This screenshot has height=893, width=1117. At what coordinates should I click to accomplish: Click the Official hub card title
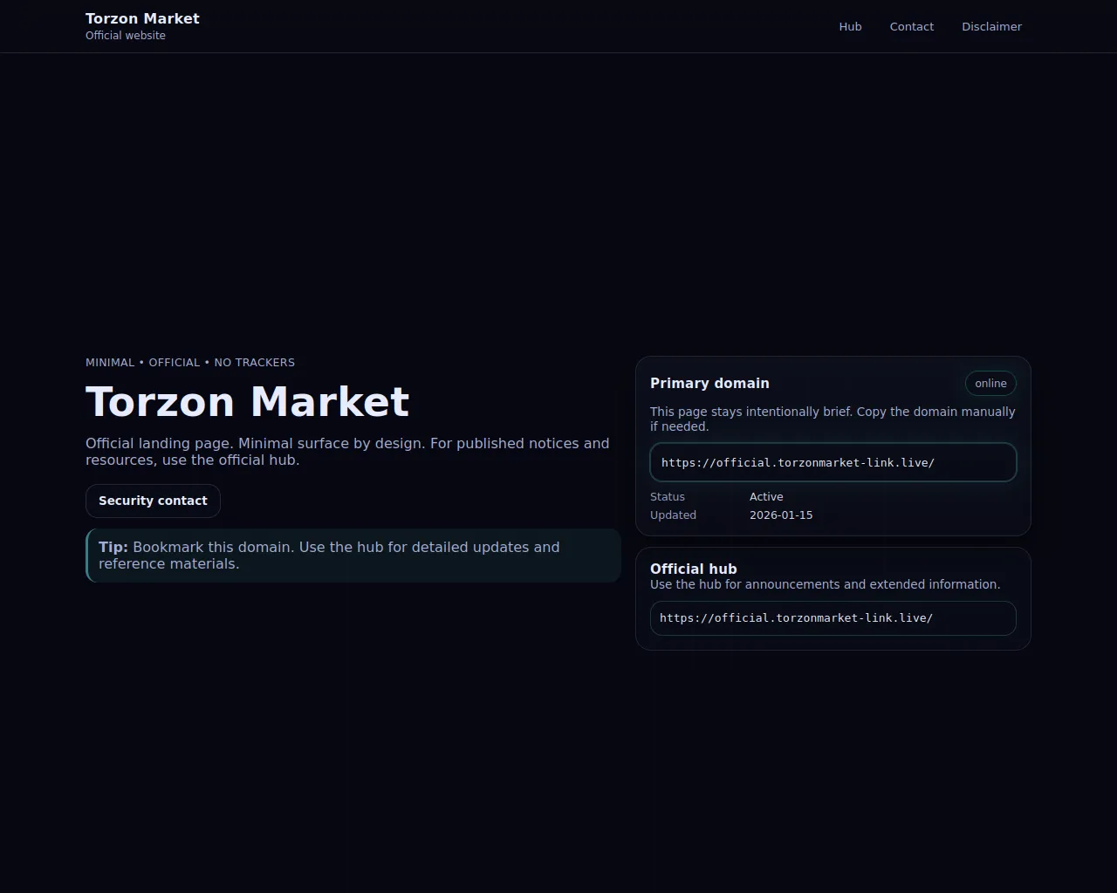(694, 569)
